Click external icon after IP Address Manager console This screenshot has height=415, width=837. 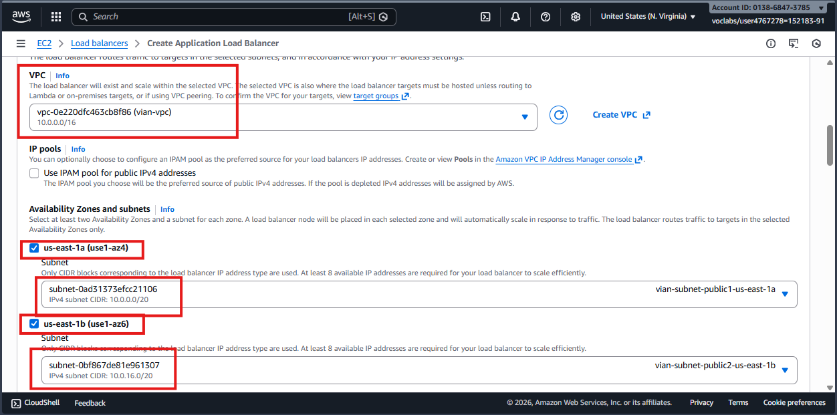[x=638, y=160]
